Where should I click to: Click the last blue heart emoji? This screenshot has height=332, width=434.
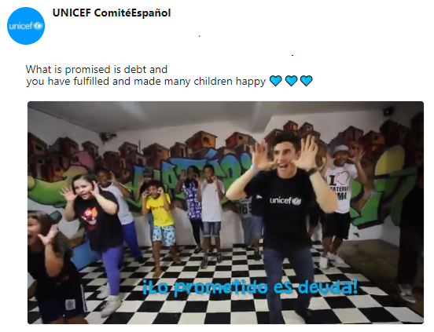click(x=307, y=81)
